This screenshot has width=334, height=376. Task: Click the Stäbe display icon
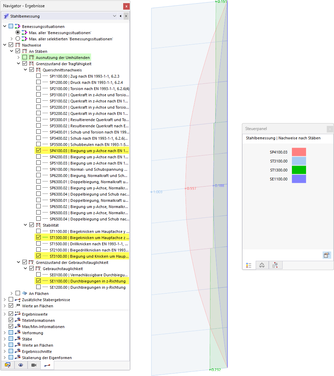(18, 339)
